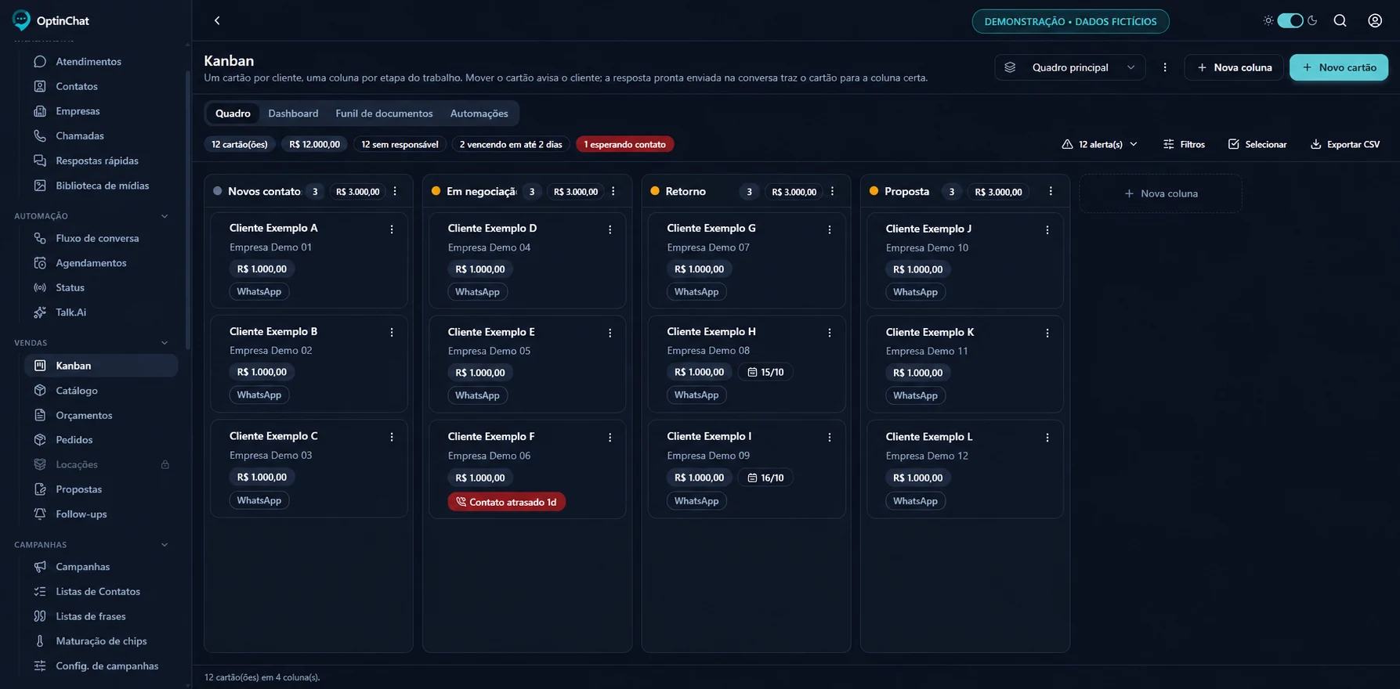The width and height of the screenshot is (1400, 689).
Task: Add column via dashed Nova coluna placeholder
Action: point(1160,193)
